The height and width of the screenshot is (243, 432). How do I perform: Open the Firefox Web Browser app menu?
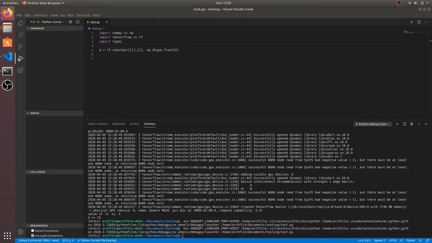pyautogui.click(x=43, y=3)
